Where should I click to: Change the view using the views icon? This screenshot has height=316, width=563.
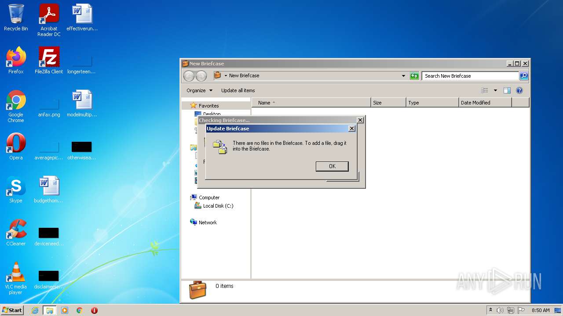click(x=485, y=90)
